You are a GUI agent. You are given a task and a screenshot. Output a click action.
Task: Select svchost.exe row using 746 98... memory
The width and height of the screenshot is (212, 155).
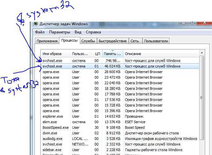tap(120, 61)
